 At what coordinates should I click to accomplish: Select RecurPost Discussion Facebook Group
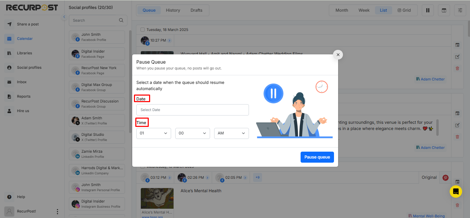coord(97,104)
